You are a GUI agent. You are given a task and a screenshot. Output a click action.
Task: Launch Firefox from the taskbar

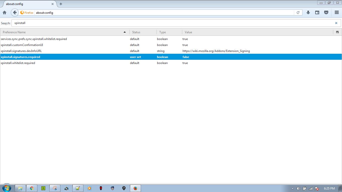(135, 188)
